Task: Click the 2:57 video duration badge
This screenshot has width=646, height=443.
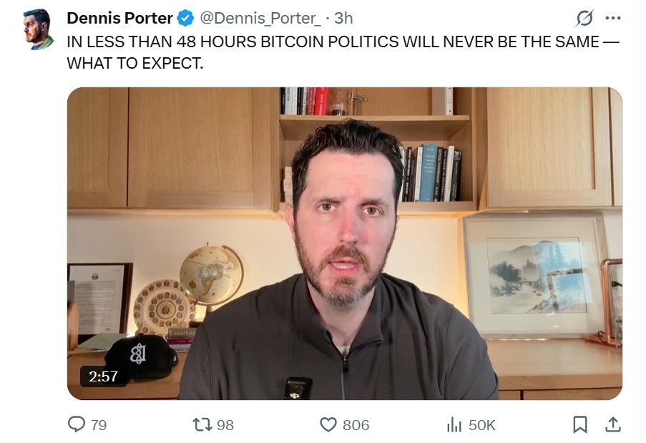Action: (x=103, y=376)
